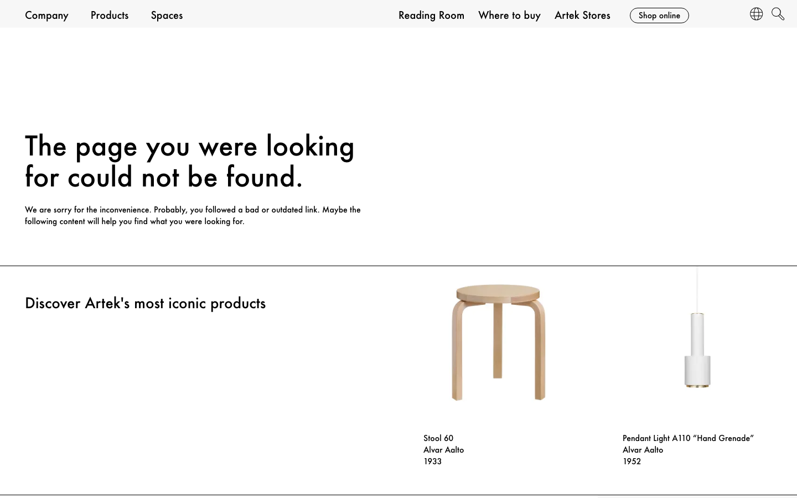
Task: Click the search magnifier icon
Action: coord(778,14)
